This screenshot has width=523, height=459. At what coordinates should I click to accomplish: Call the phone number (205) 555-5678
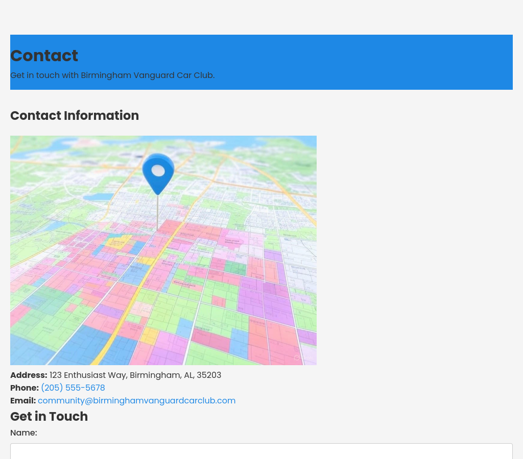(73, 388)
